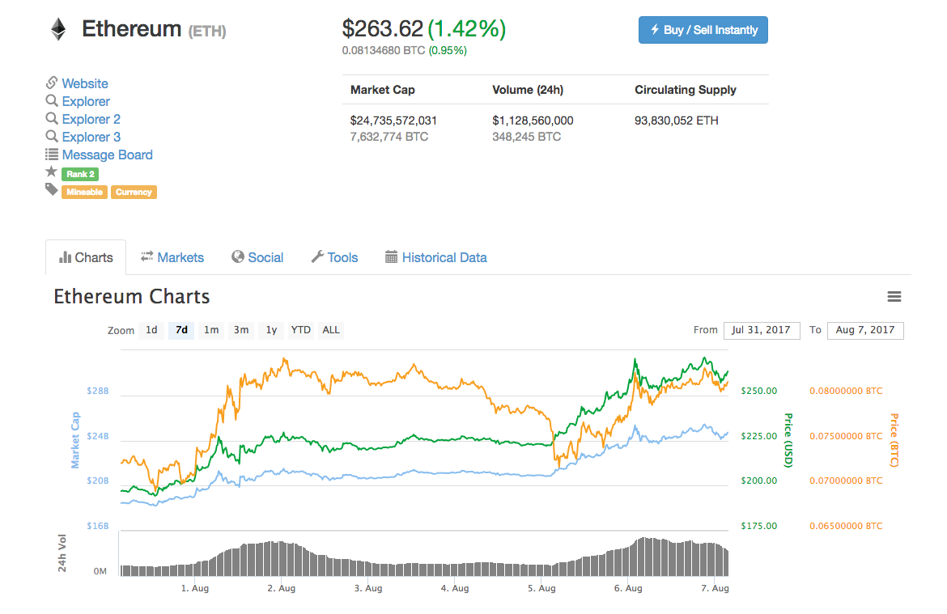This screenshot has width=947, height=614.
Task: Open the Explorer 3 link
Action: pyautogui.click(x=91, y=137)
